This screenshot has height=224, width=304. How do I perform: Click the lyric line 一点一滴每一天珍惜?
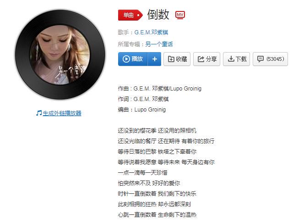(142, 172)
